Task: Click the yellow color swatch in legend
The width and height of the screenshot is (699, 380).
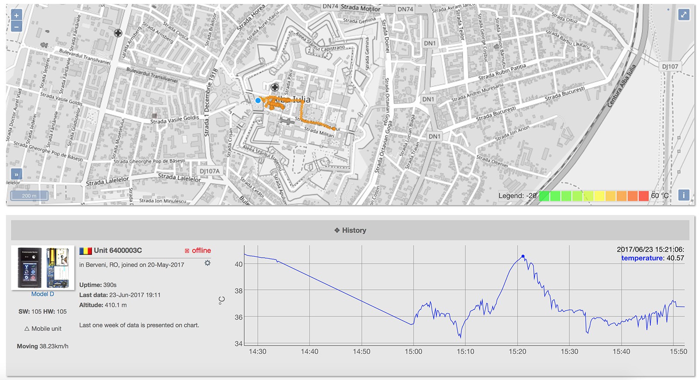Action: click(x=599, y=196)
